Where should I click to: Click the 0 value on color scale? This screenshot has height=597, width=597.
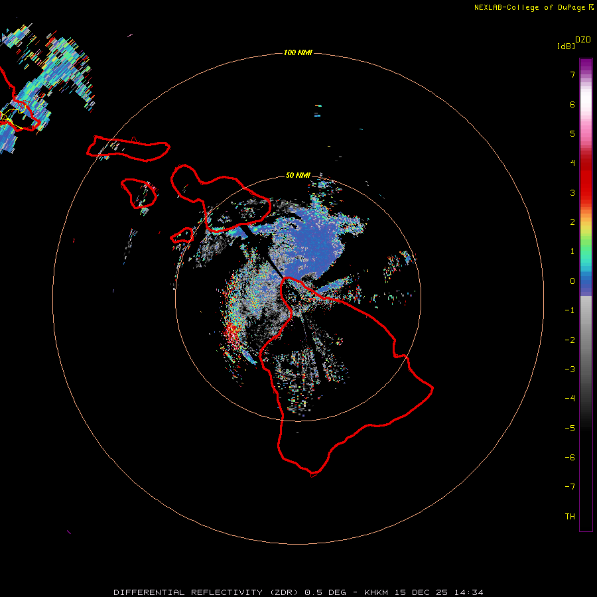coord(572,281)
